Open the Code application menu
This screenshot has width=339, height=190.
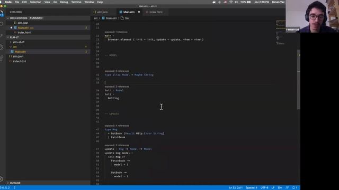coord(8,2)
